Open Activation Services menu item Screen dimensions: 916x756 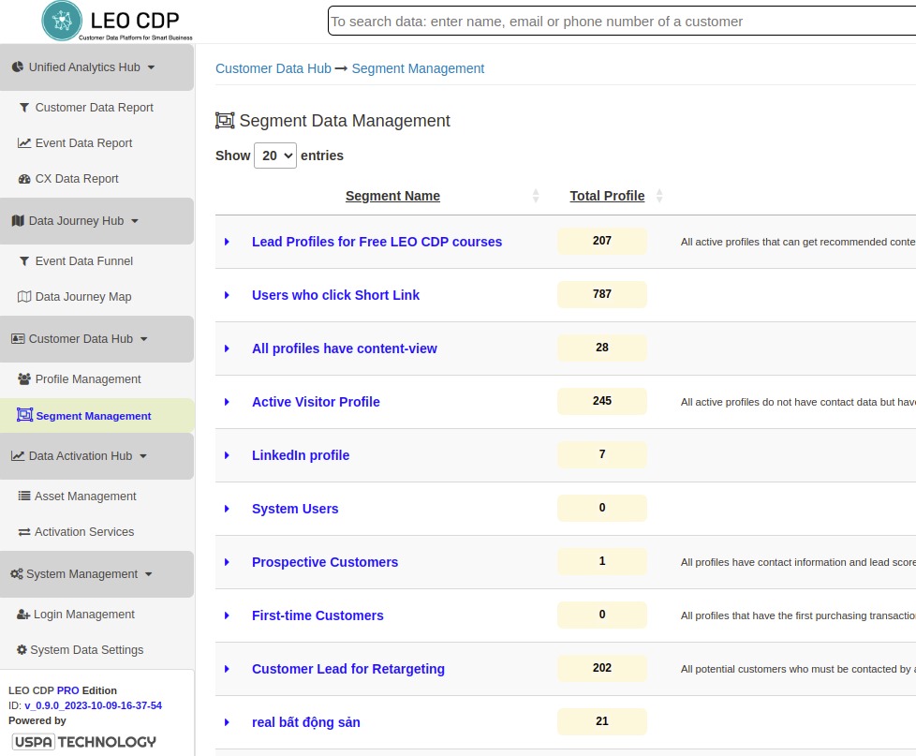[x=84, y=532]
